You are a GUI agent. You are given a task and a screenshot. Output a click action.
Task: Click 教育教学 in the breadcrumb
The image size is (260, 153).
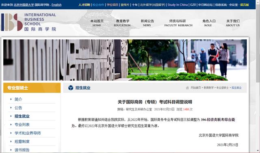tap(208, 88)
